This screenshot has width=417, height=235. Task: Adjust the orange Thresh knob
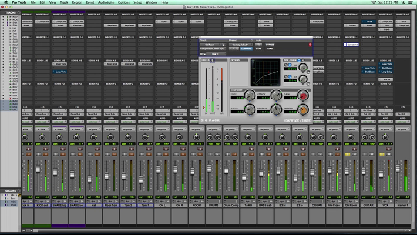click(x=302, y=109)
